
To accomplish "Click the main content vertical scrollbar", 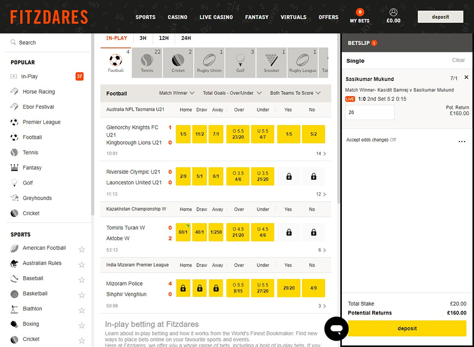I will 339,118.
